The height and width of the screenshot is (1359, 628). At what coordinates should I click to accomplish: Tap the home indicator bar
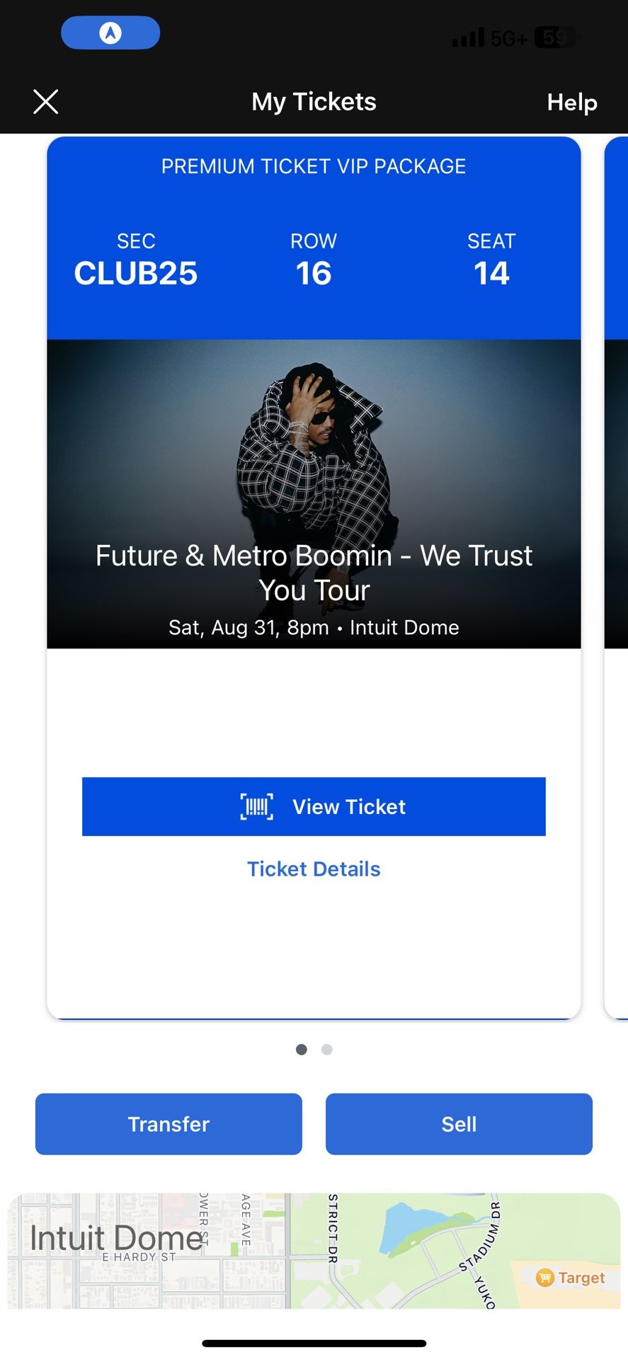314,1343
